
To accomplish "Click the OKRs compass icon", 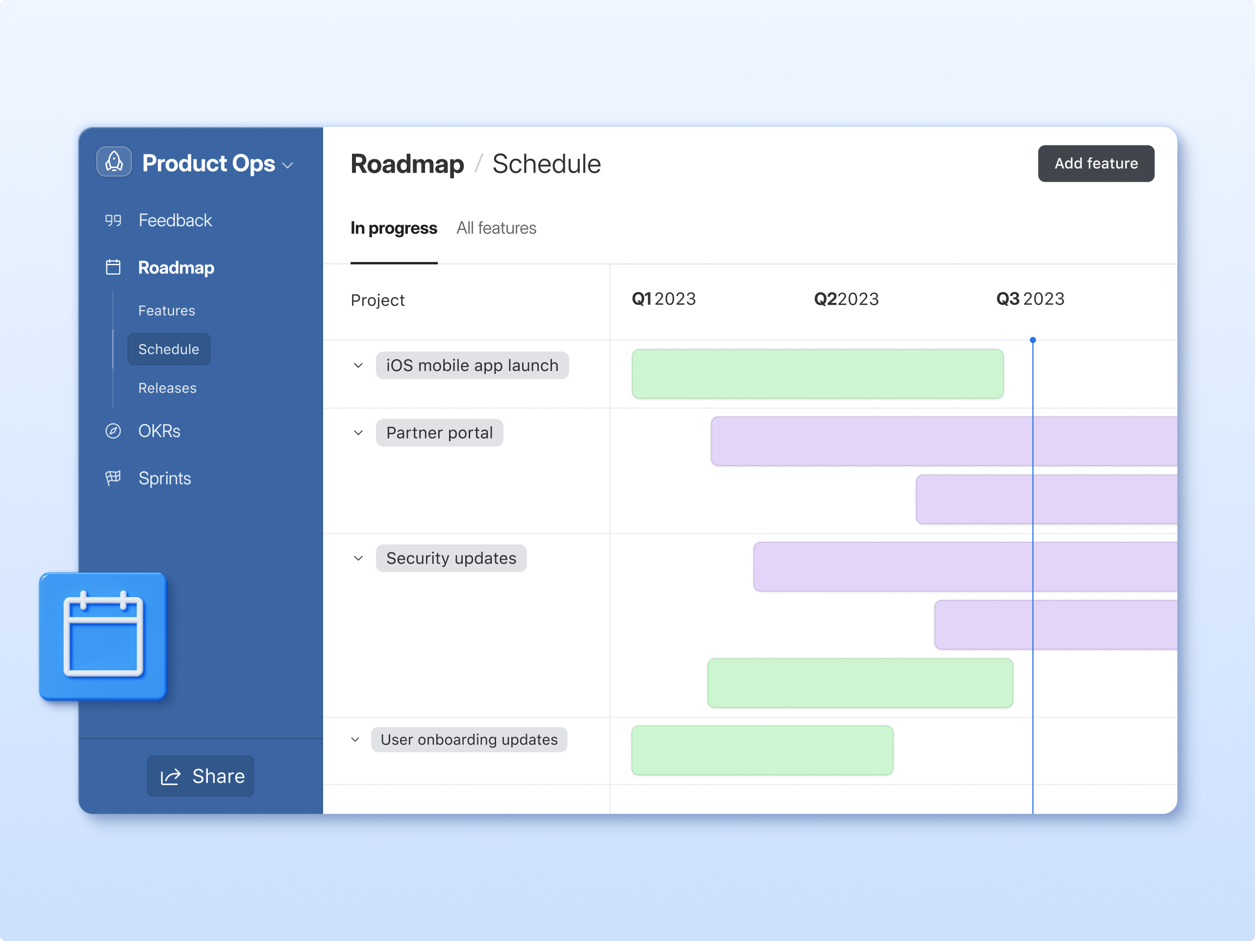I will pyautogui.click(x=113, y=431).
